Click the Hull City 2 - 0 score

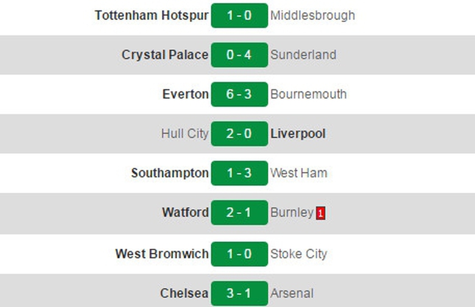click(239, 134)
